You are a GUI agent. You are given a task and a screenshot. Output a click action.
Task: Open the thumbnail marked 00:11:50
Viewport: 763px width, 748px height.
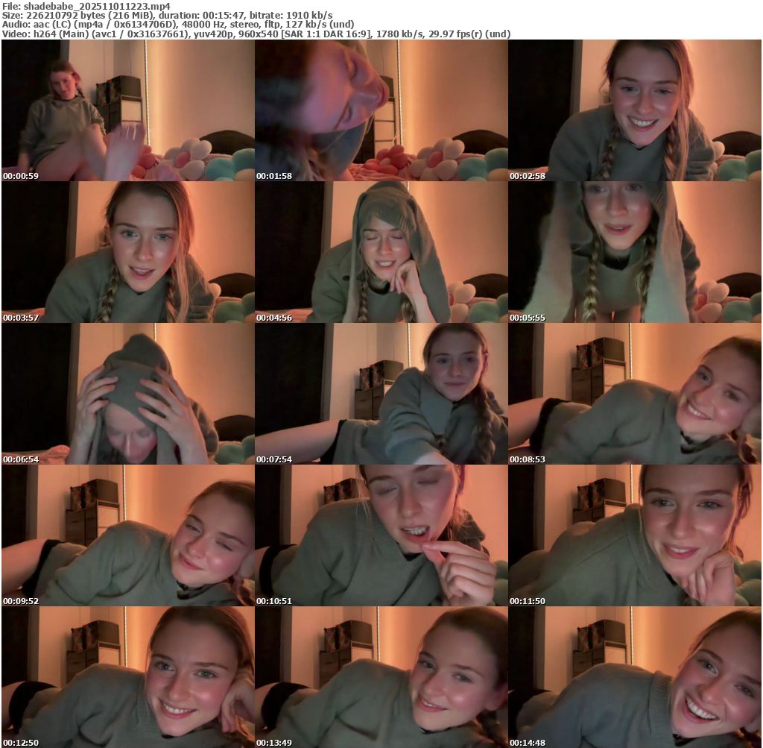pos(634,535)
